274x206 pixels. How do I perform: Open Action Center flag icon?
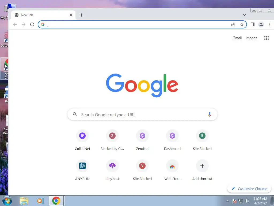coord(234,201)
